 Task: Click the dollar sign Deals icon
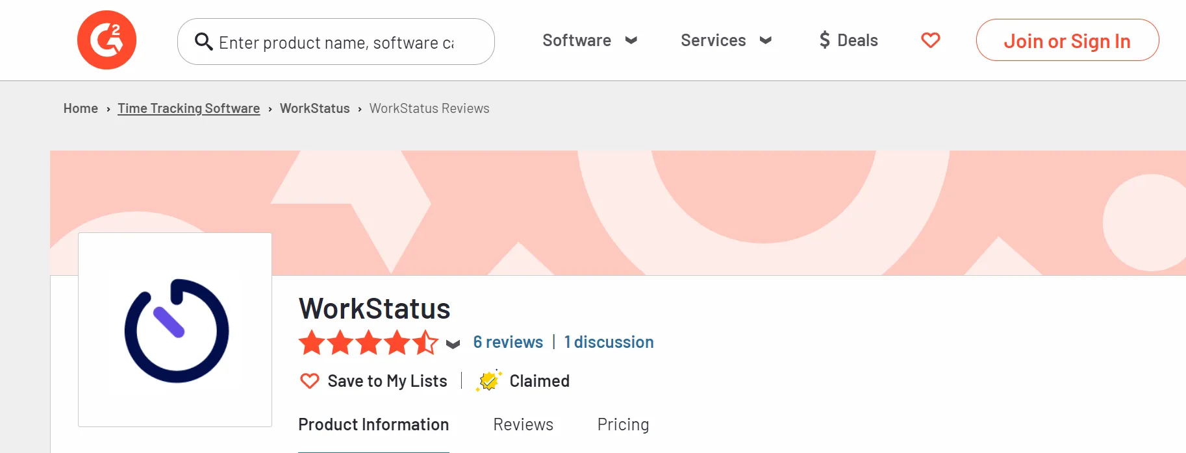tap(824, 40)
